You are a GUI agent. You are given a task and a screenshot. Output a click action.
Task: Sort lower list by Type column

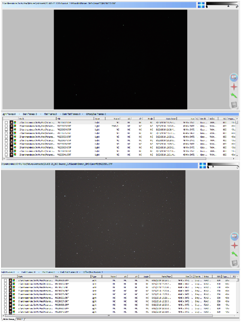click(97, 276)
